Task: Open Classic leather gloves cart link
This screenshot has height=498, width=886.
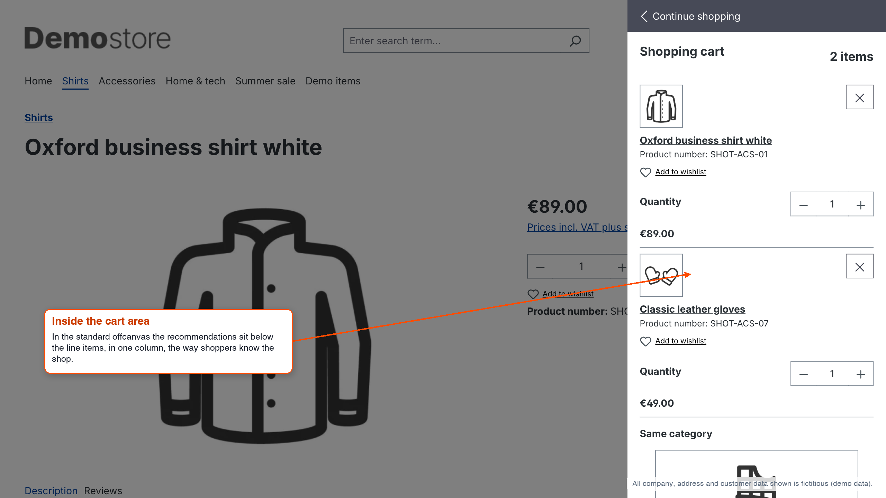Action: [x=693, y=309]
